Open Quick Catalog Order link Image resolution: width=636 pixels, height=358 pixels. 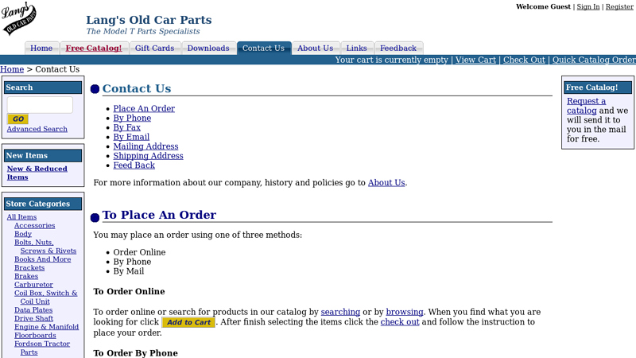pyautogui.click(x=594, y=60)
